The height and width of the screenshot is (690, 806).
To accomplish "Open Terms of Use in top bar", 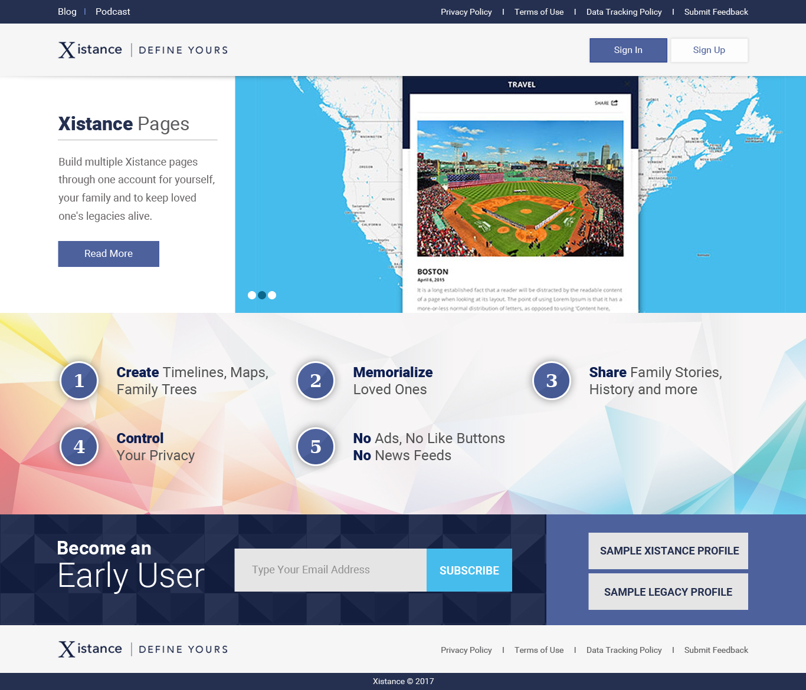I will tap(539, 12).
